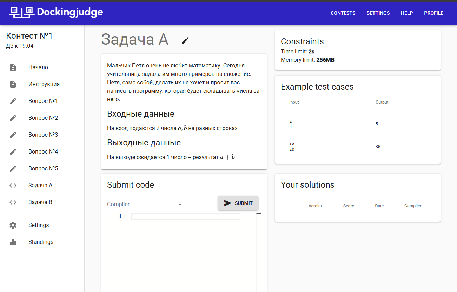The width and height of the screenshot is (457, 292).
Task: Click the document icon next to Начало
Action: pyautogui.click(x=13, y=67)
